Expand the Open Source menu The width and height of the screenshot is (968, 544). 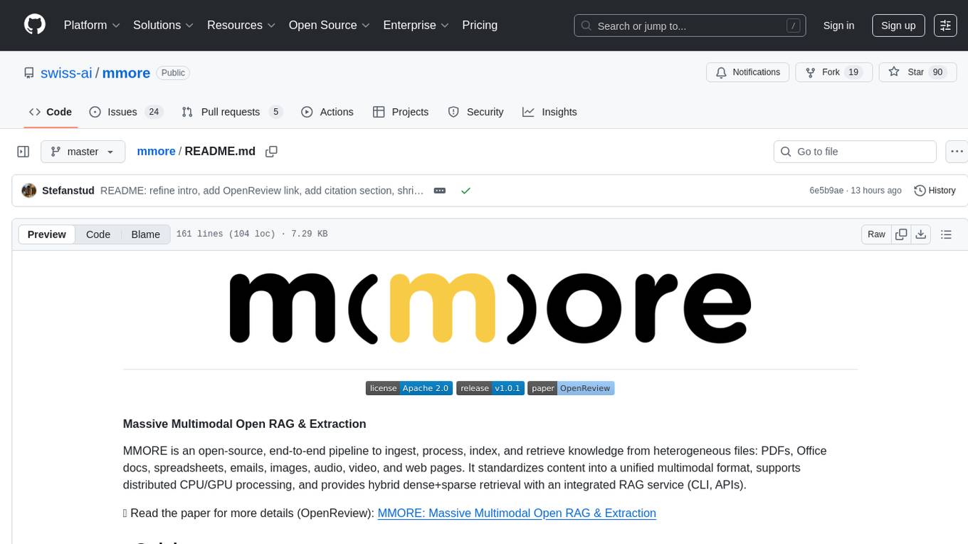[330, 25]
